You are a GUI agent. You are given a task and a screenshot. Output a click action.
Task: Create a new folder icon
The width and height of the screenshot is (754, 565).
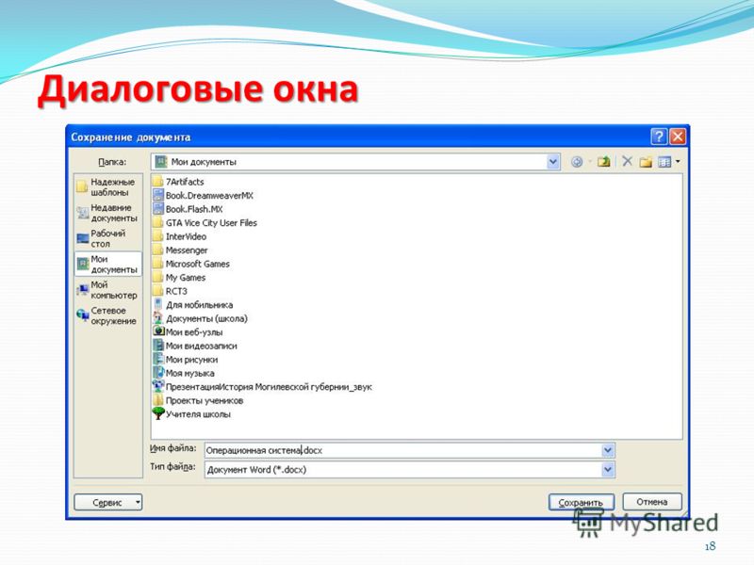[646, 162]
